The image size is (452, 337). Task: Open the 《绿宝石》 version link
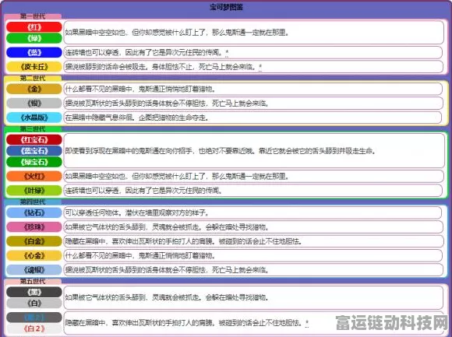[x=34, y=162]
